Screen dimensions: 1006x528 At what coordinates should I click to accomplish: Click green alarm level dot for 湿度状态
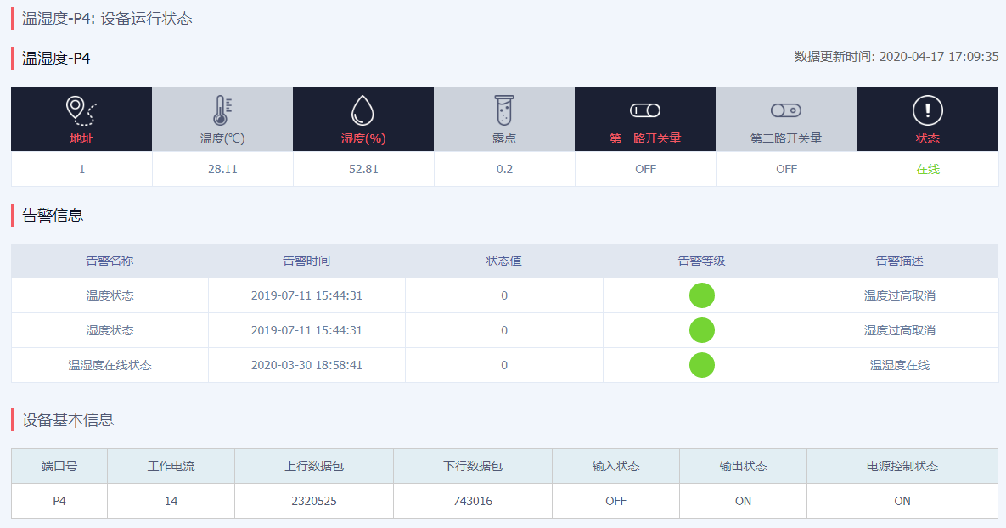(x=702, y=330)
